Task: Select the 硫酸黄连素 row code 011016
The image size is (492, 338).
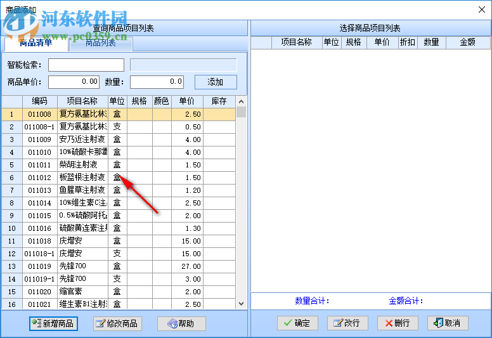Action: click(119, 228)
